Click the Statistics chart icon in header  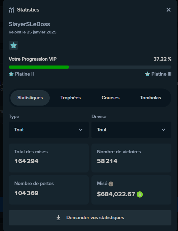(11, 10)
